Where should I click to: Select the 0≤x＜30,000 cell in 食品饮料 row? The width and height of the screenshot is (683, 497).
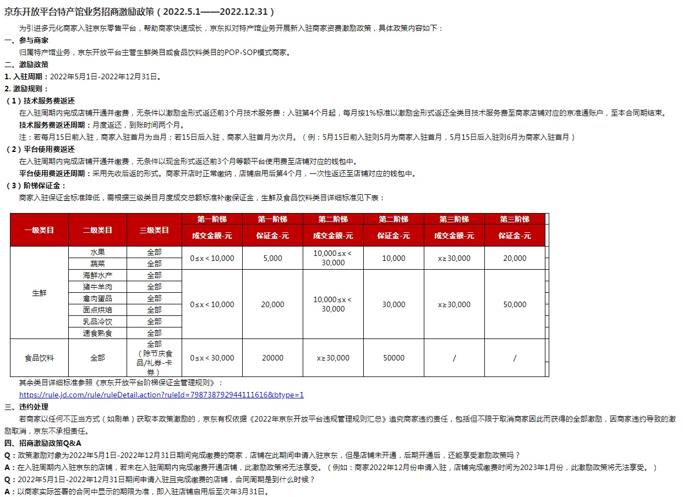click(212, 358)
